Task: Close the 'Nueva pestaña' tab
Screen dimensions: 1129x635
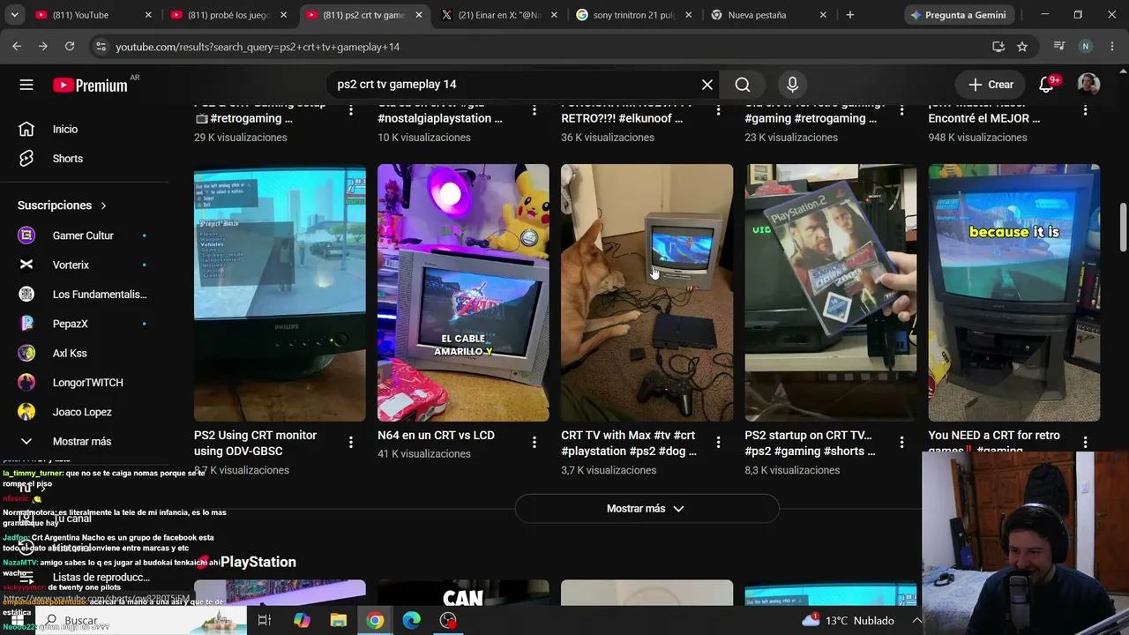Action: point(823,15)
